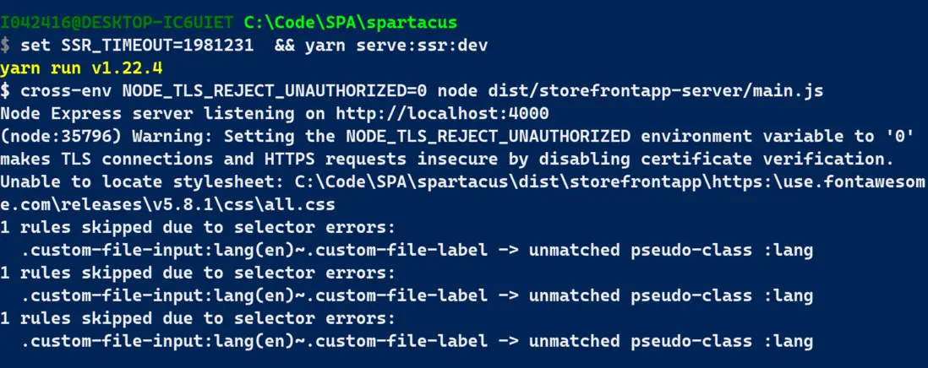Click the third 1 rules skipped line
Viewport: 928px width, 368px height.
click(198, 319)
